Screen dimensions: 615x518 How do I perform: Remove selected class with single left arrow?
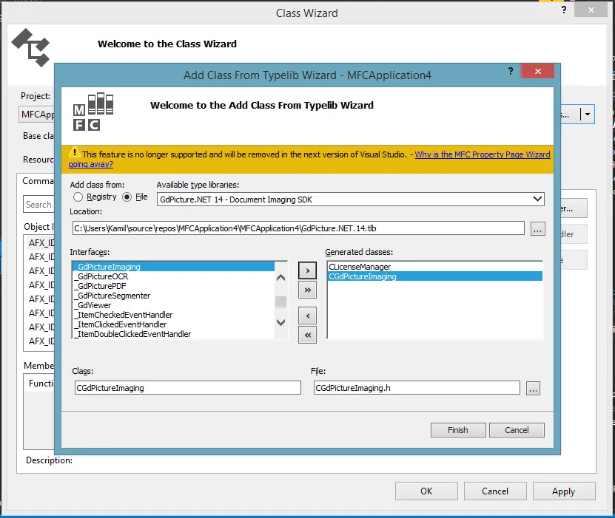(307, 316)
